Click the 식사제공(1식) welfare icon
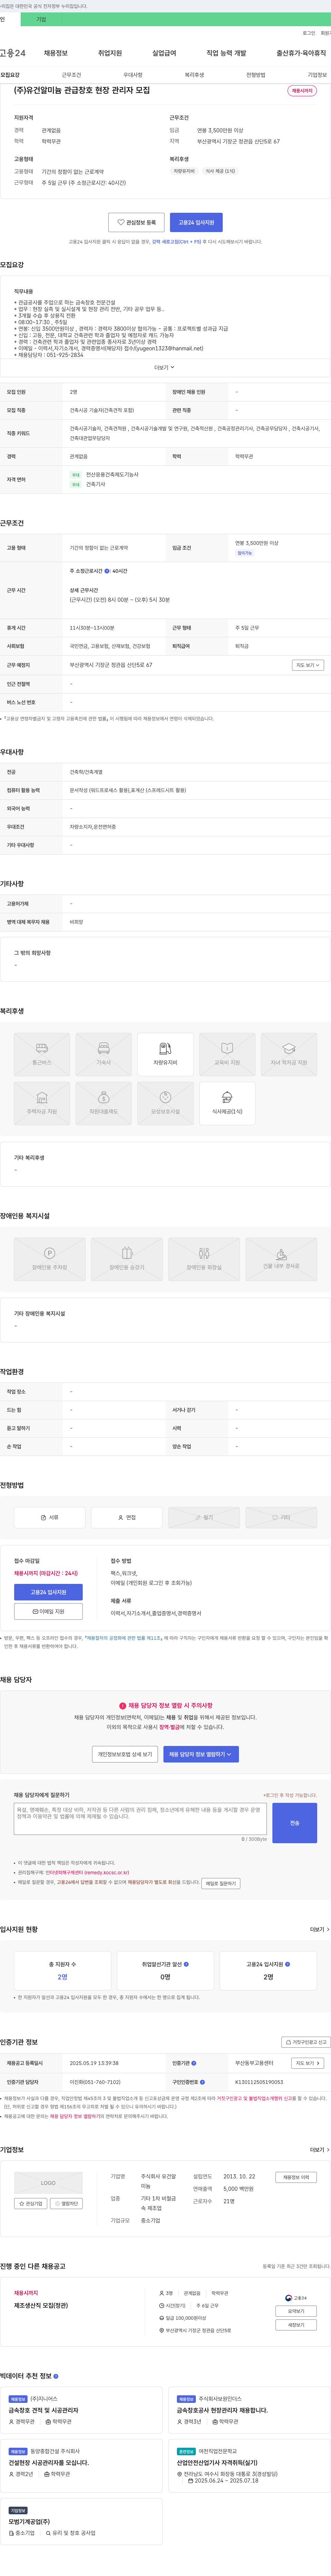331x2576 pixels. point(227,1103)
